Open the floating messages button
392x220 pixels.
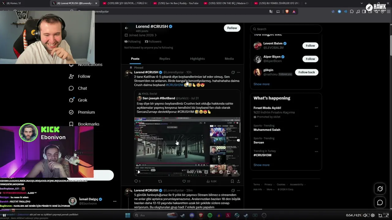pos(380,203)
